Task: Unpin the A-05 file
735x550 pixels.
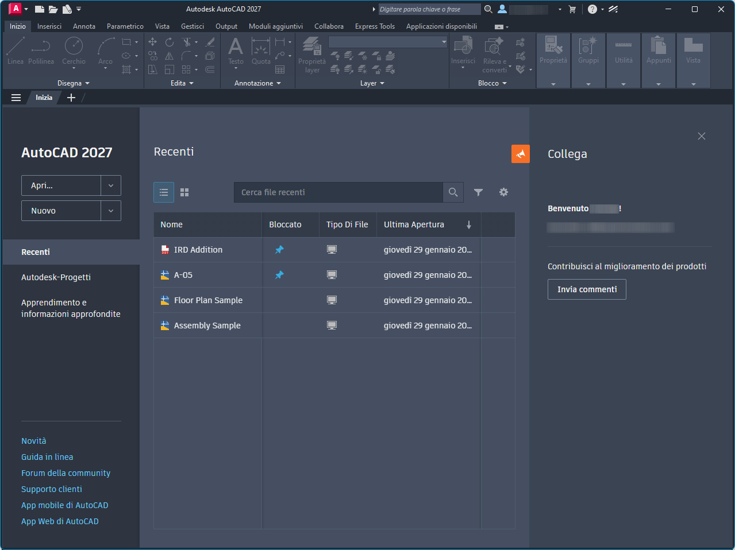Action: (279, 275)
